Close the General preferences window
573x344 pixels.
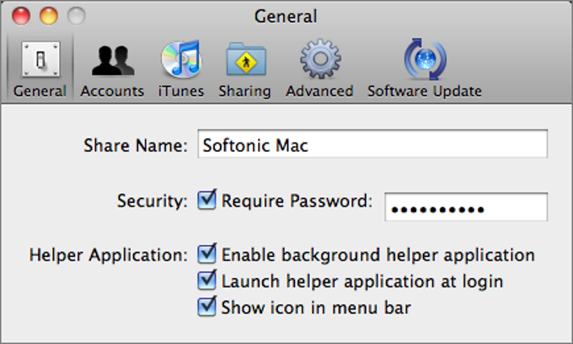(22, 15)
